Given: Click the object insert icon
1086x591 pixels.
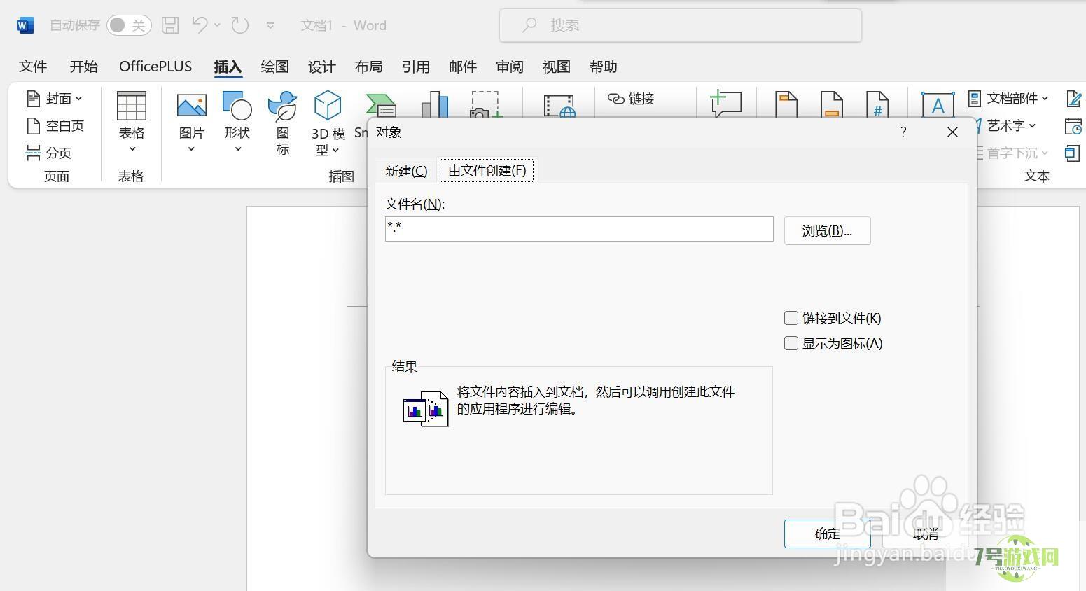Looking at the screenshot, I should tap(1072, 153).
